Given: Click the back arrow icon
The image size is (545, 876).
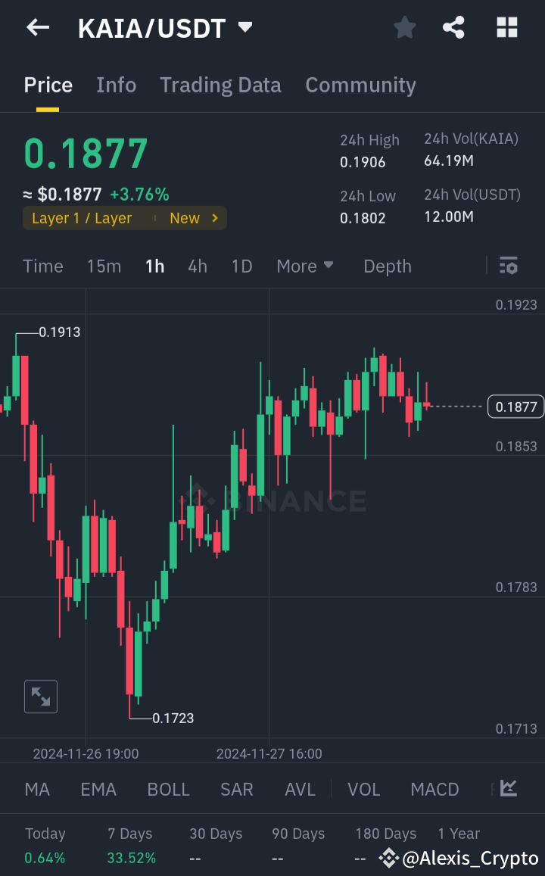Looking at the screenshot, I should point(36,27).
